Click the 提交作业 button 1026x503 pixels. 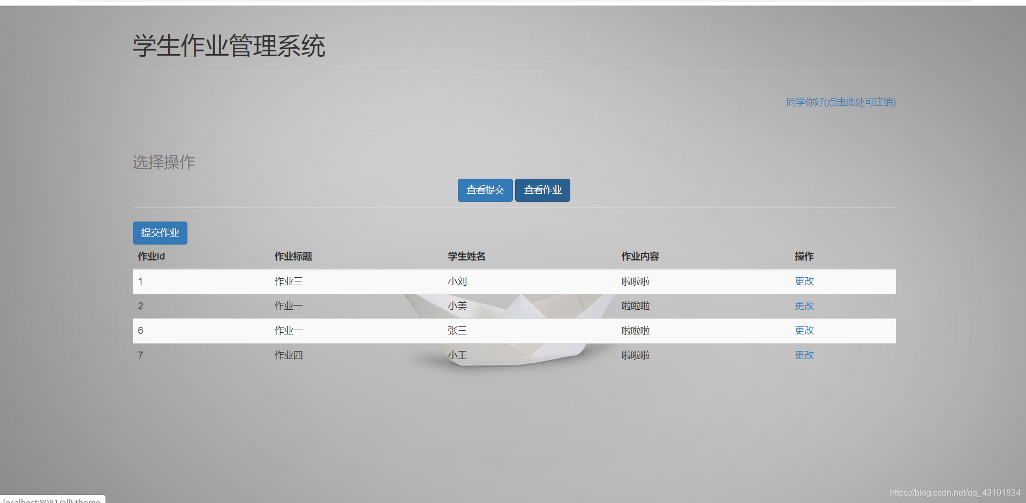point(160,233)
